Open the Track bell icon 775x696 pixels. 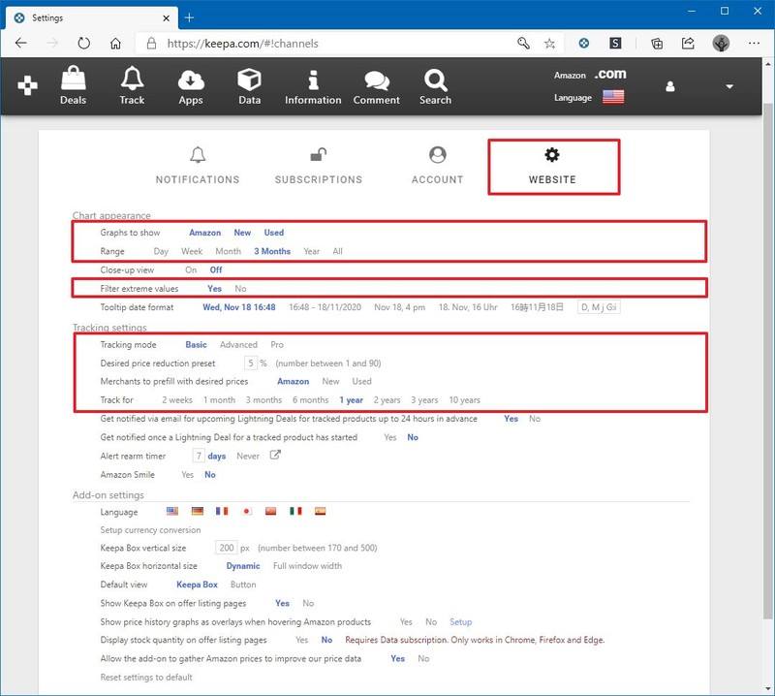point(132,79)
